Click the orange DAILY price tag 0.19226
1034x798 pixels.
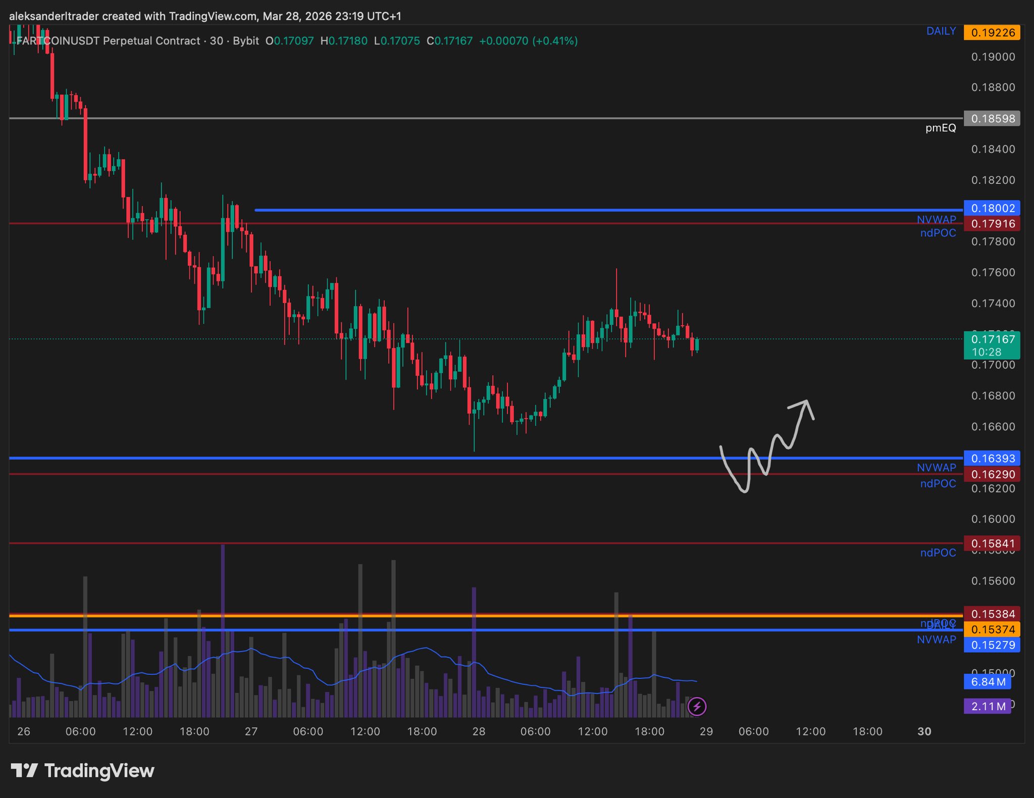point(992,32)
